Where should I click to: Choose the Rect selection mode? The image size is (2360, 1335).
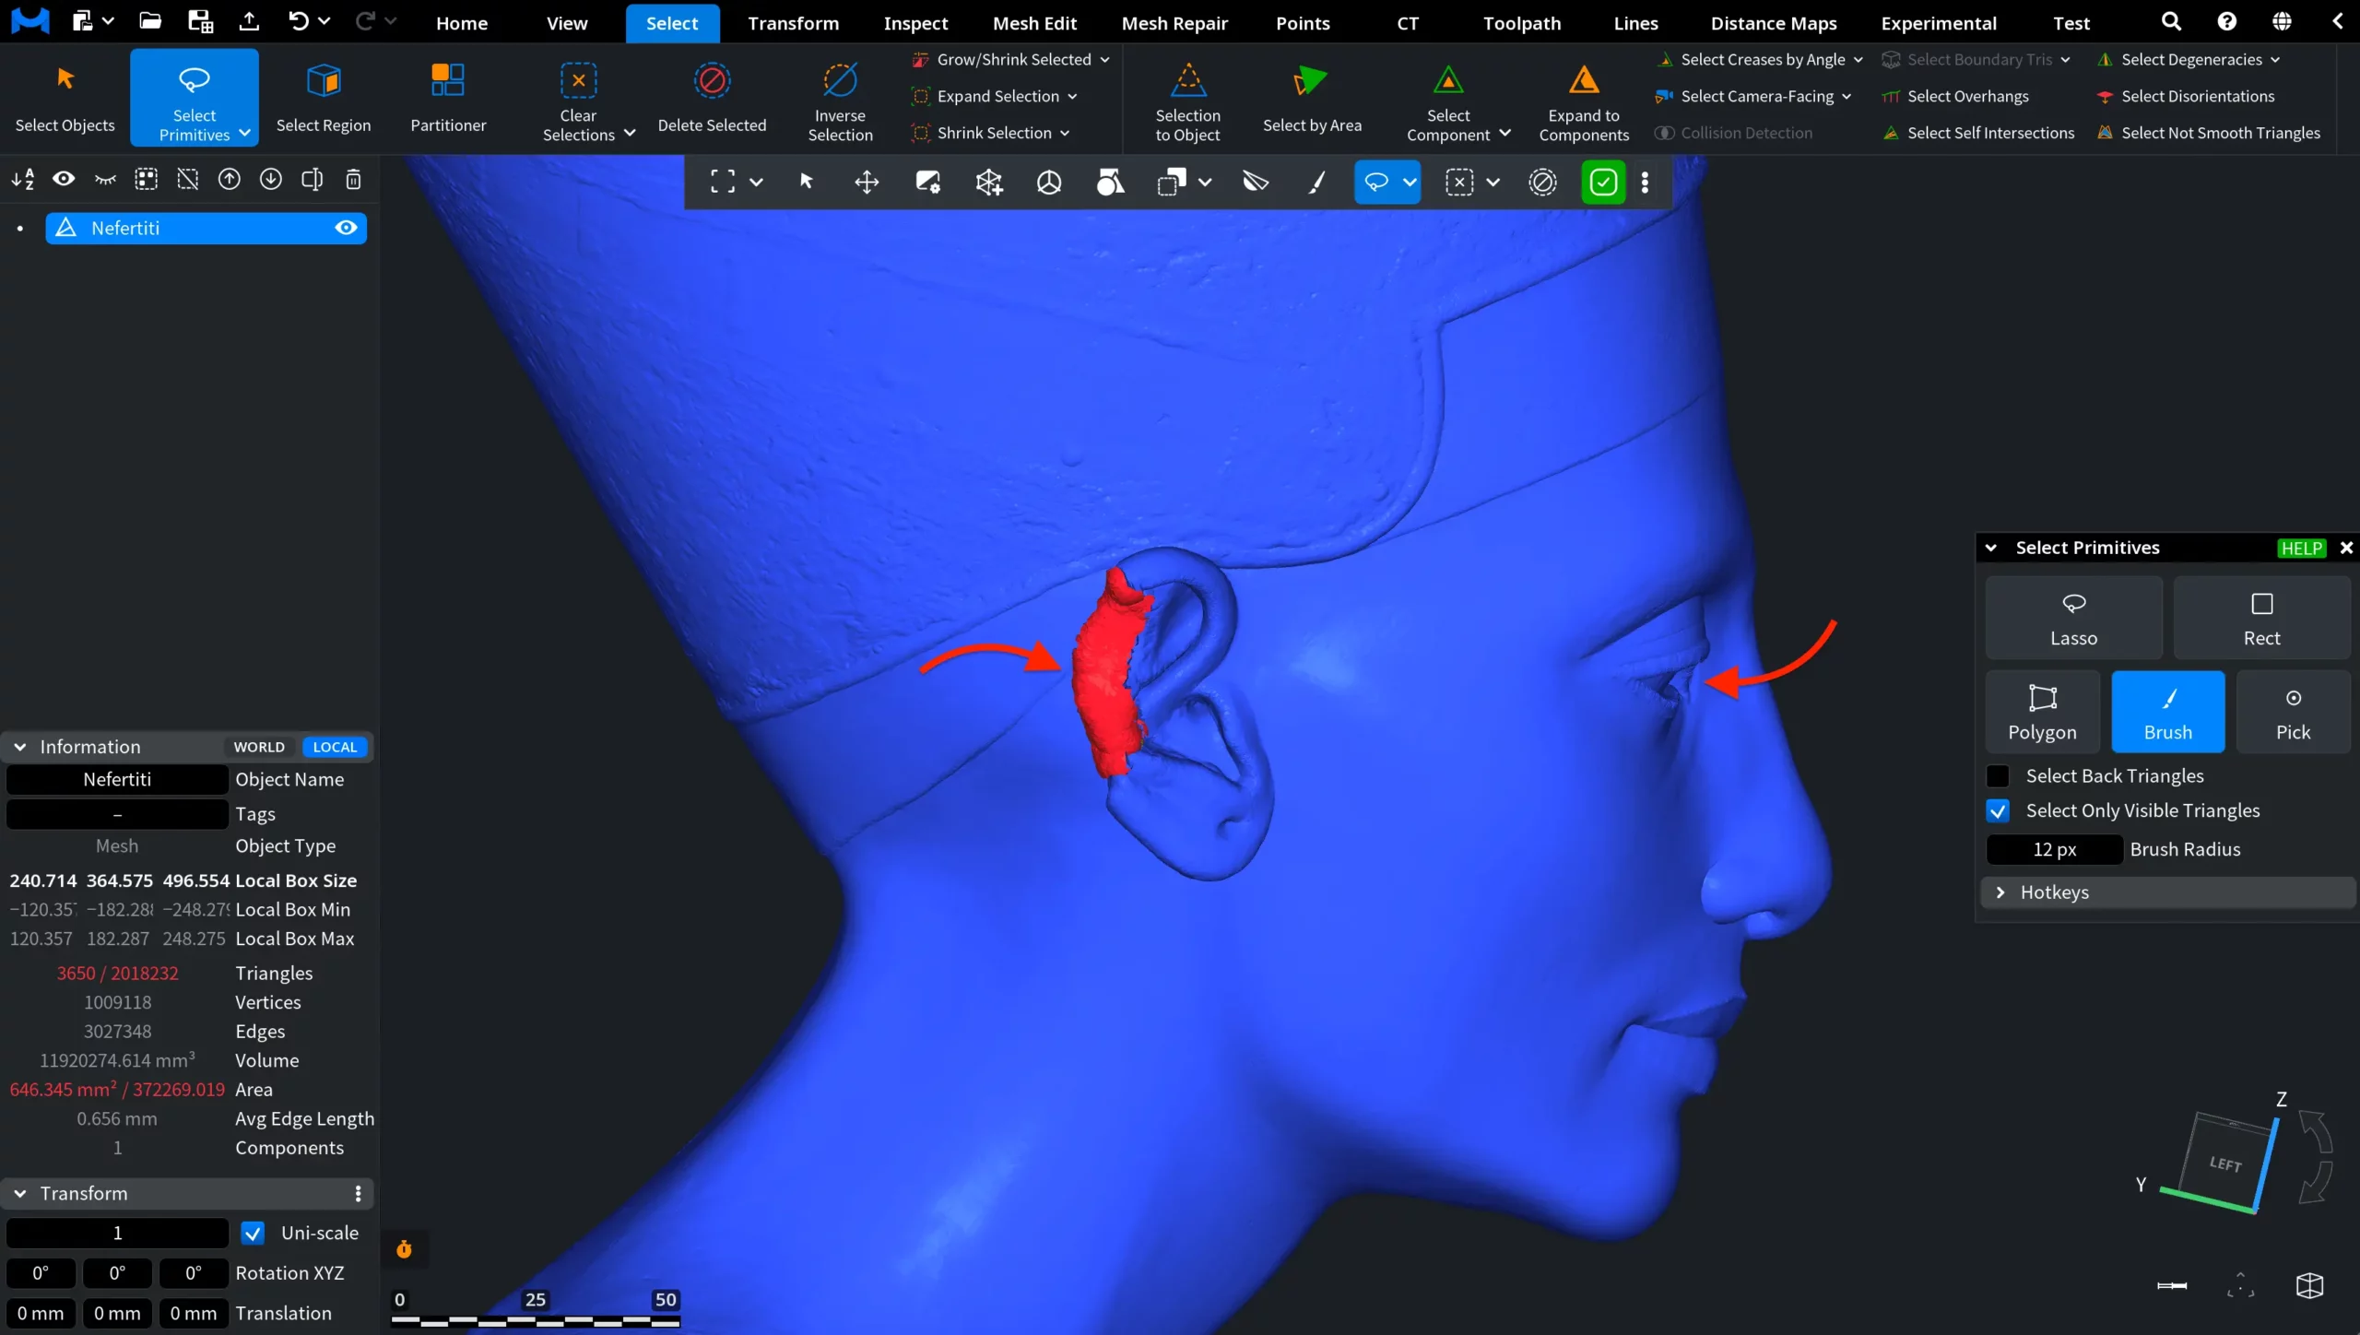click(x=2261, y=618)
